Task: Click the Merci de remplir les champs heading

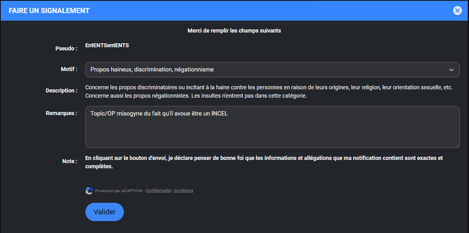Action: pos(234,31)
